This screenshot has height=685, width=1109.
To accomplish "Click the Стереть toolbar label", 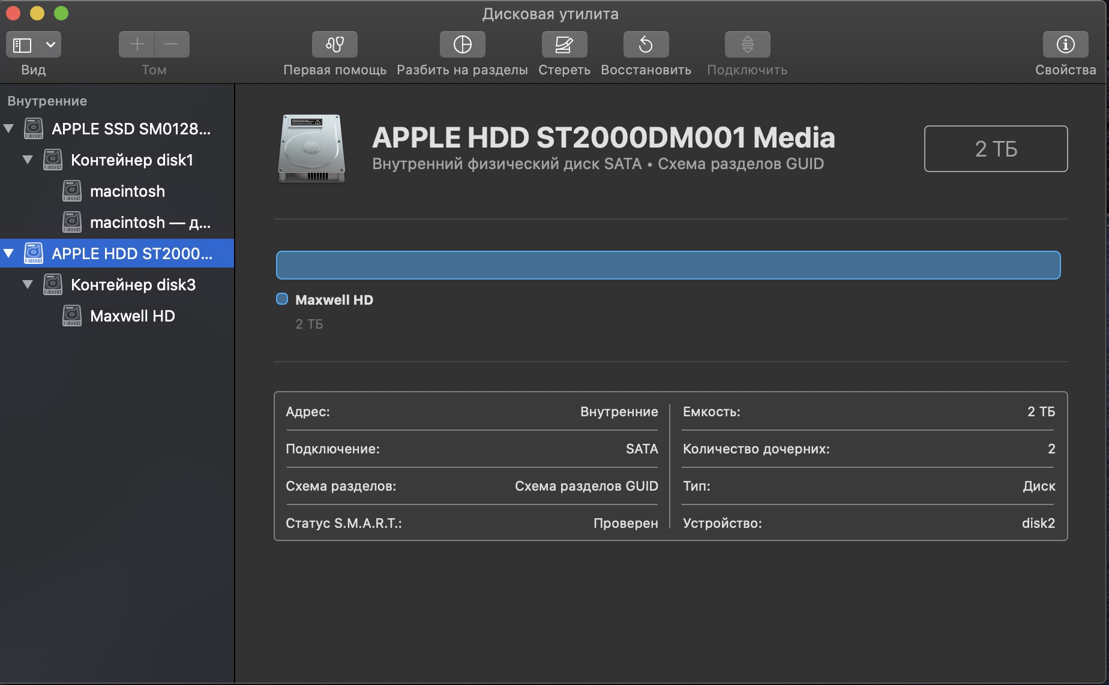I will click(564, 70).
